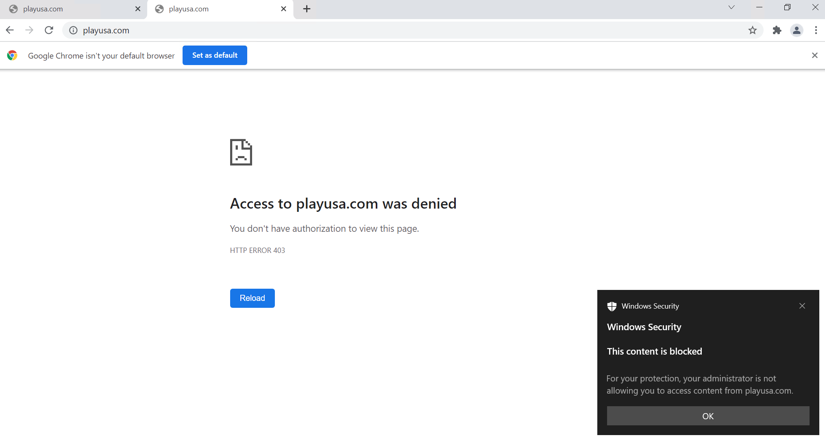This screenshot has height=442, width=825.
Task: Click the Reload button on error page
Action: [252, 298]
